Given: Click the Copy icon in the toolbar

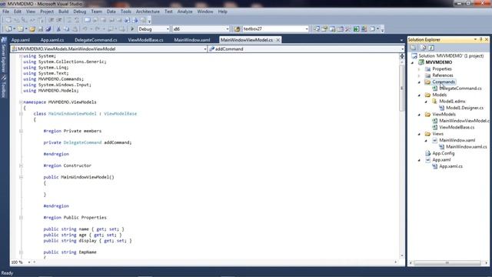Looking at the screenshot, I should (67, 29).
